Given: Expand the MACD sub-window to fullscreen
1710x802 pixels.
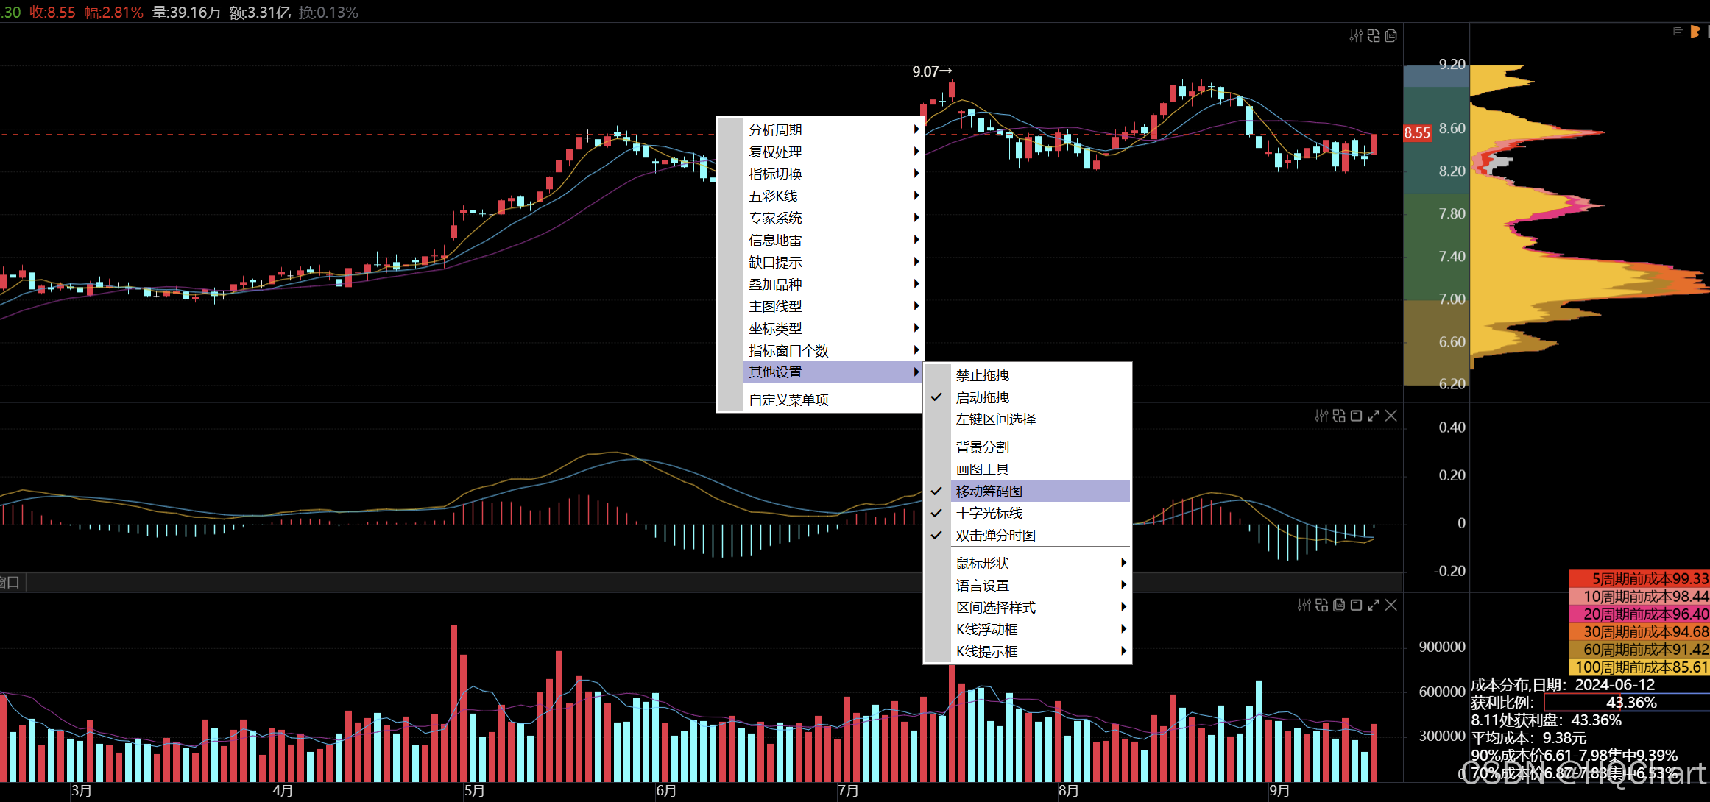Looking at the screenshot, I should (1374, 416).
